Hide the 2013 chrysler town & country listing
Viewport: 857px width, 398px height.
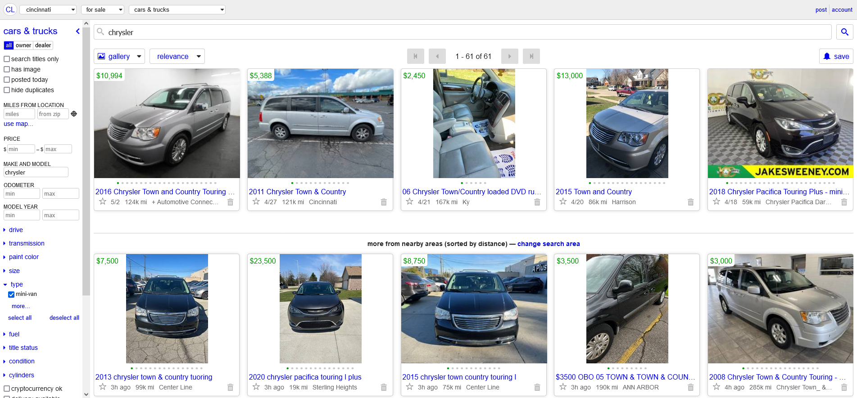point(230,387)
